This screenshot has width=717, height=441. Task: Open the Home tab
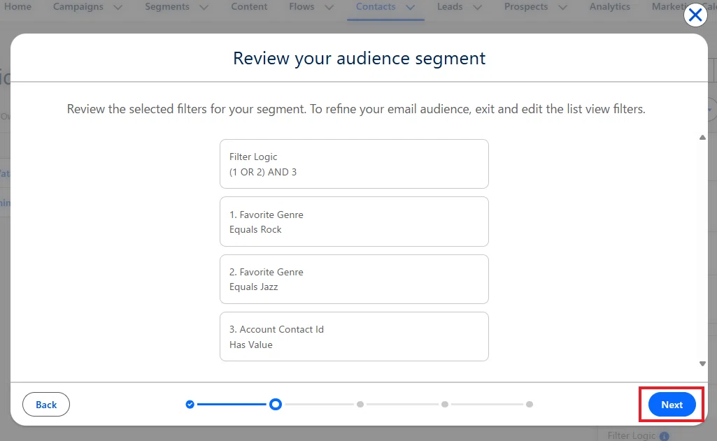click(x=17, y=7)
